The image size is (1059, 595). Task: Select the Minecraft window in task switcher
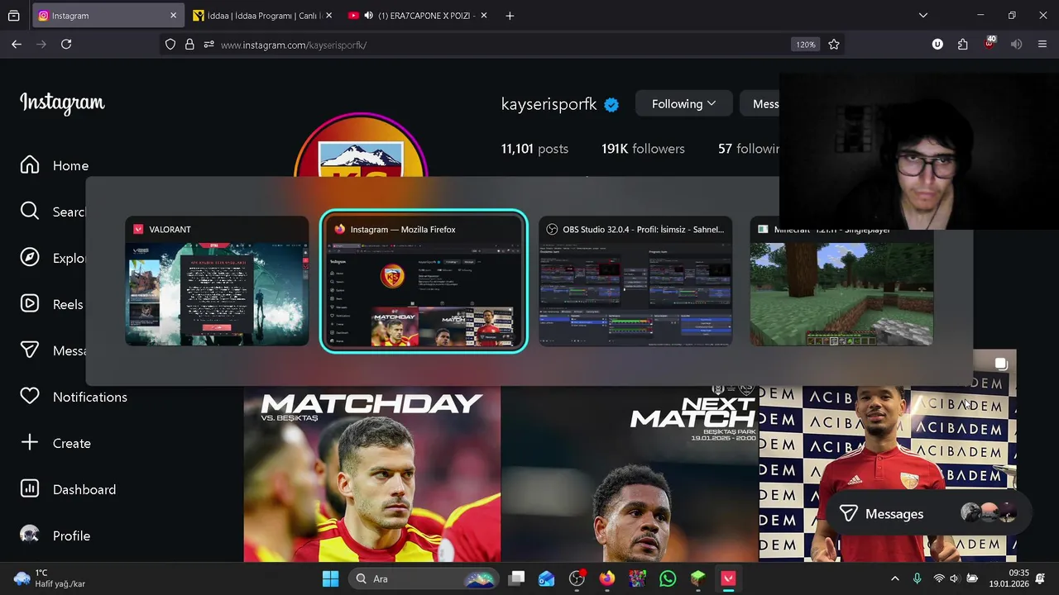(x=841, y=282)
